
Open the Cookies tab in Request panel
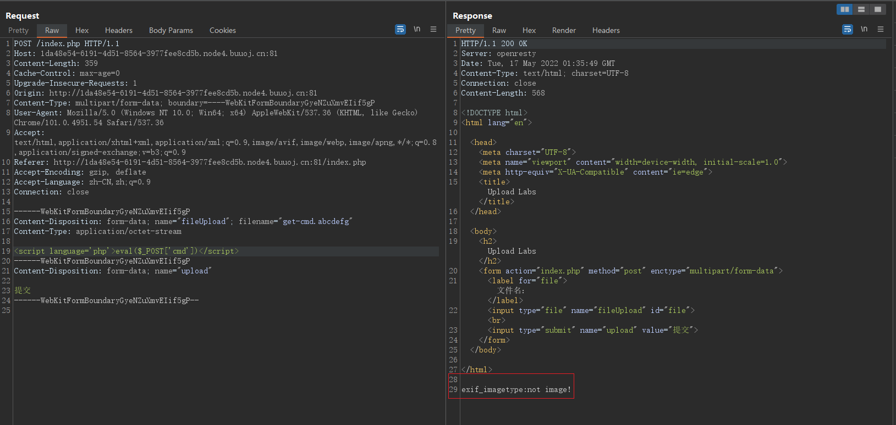(x=223, y=30)
